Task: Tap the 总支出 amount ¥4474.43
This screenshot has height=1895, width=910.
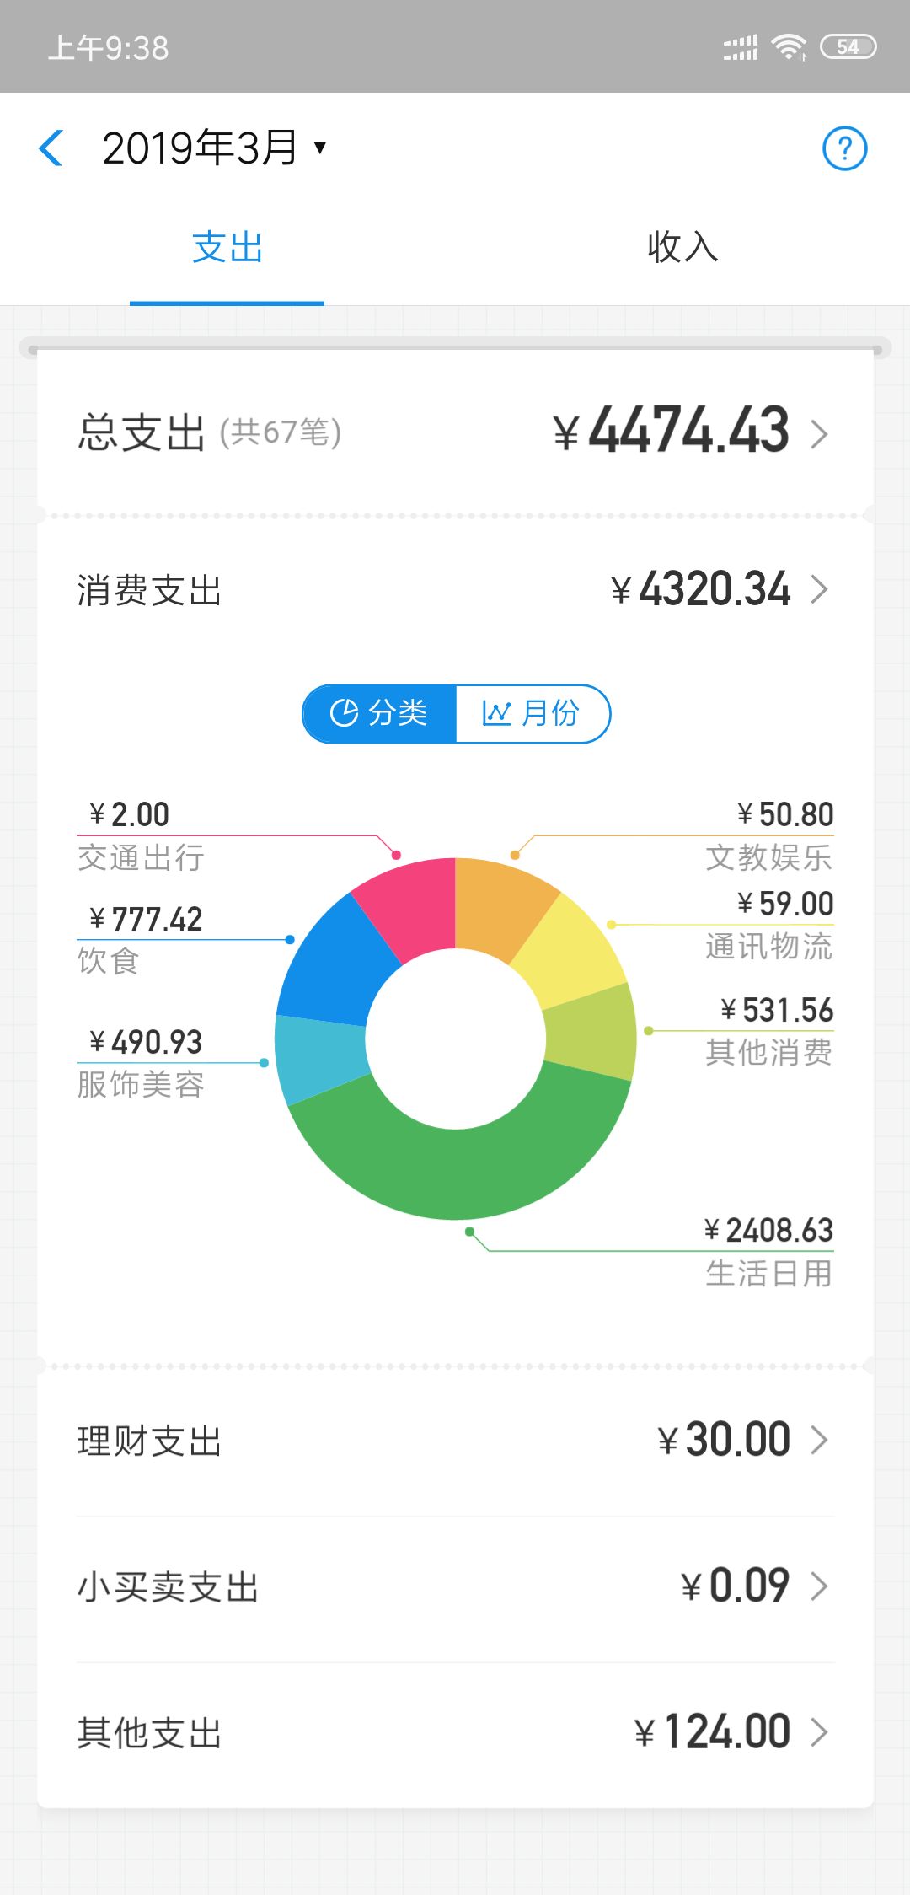Action: point(672,431)
